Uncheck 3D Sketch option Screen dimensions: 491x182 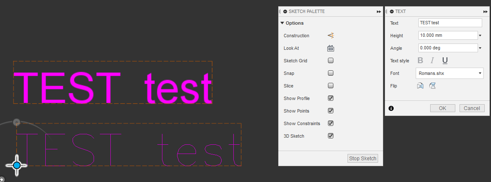(x=331, y=136)
